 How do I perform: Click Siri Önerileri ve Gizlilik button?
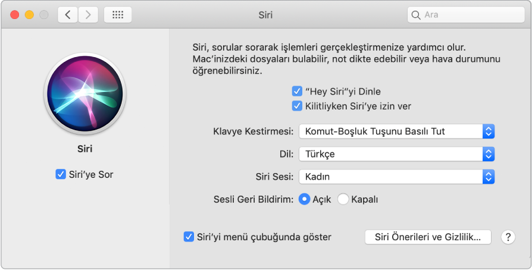(x=428, y=237)
